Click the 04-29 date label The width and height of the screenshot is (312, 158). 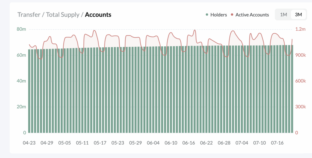47,143
